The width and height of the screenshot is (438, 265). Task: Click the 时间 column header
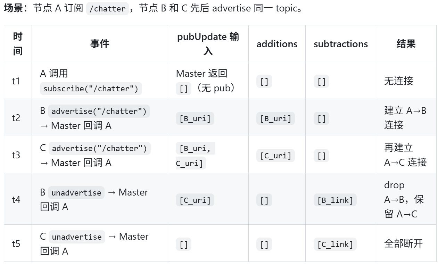point(18,44)
